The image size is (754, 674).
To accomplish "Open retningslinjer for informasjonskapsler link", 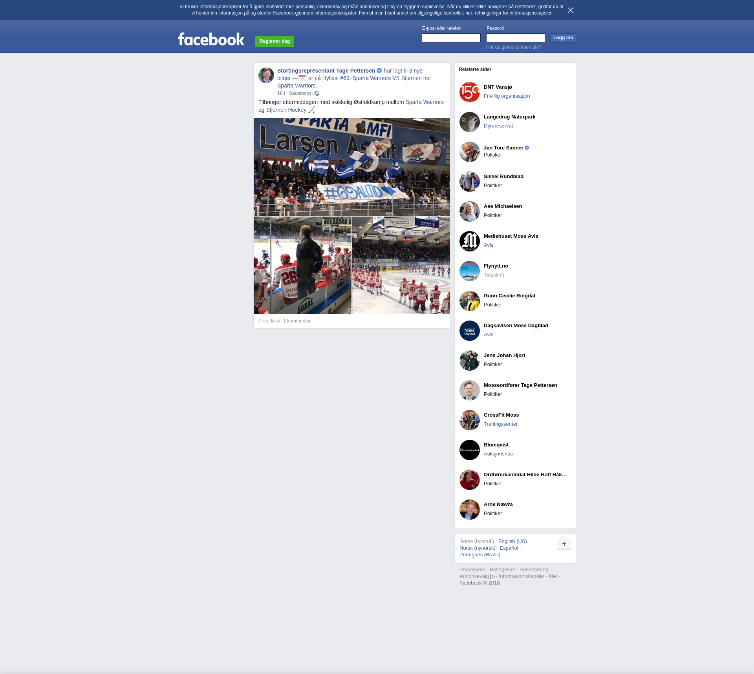I will 513,13.
